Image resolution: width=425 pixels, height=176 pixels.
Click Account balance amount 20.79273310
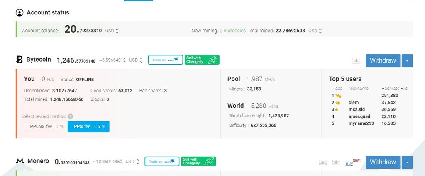83,29
